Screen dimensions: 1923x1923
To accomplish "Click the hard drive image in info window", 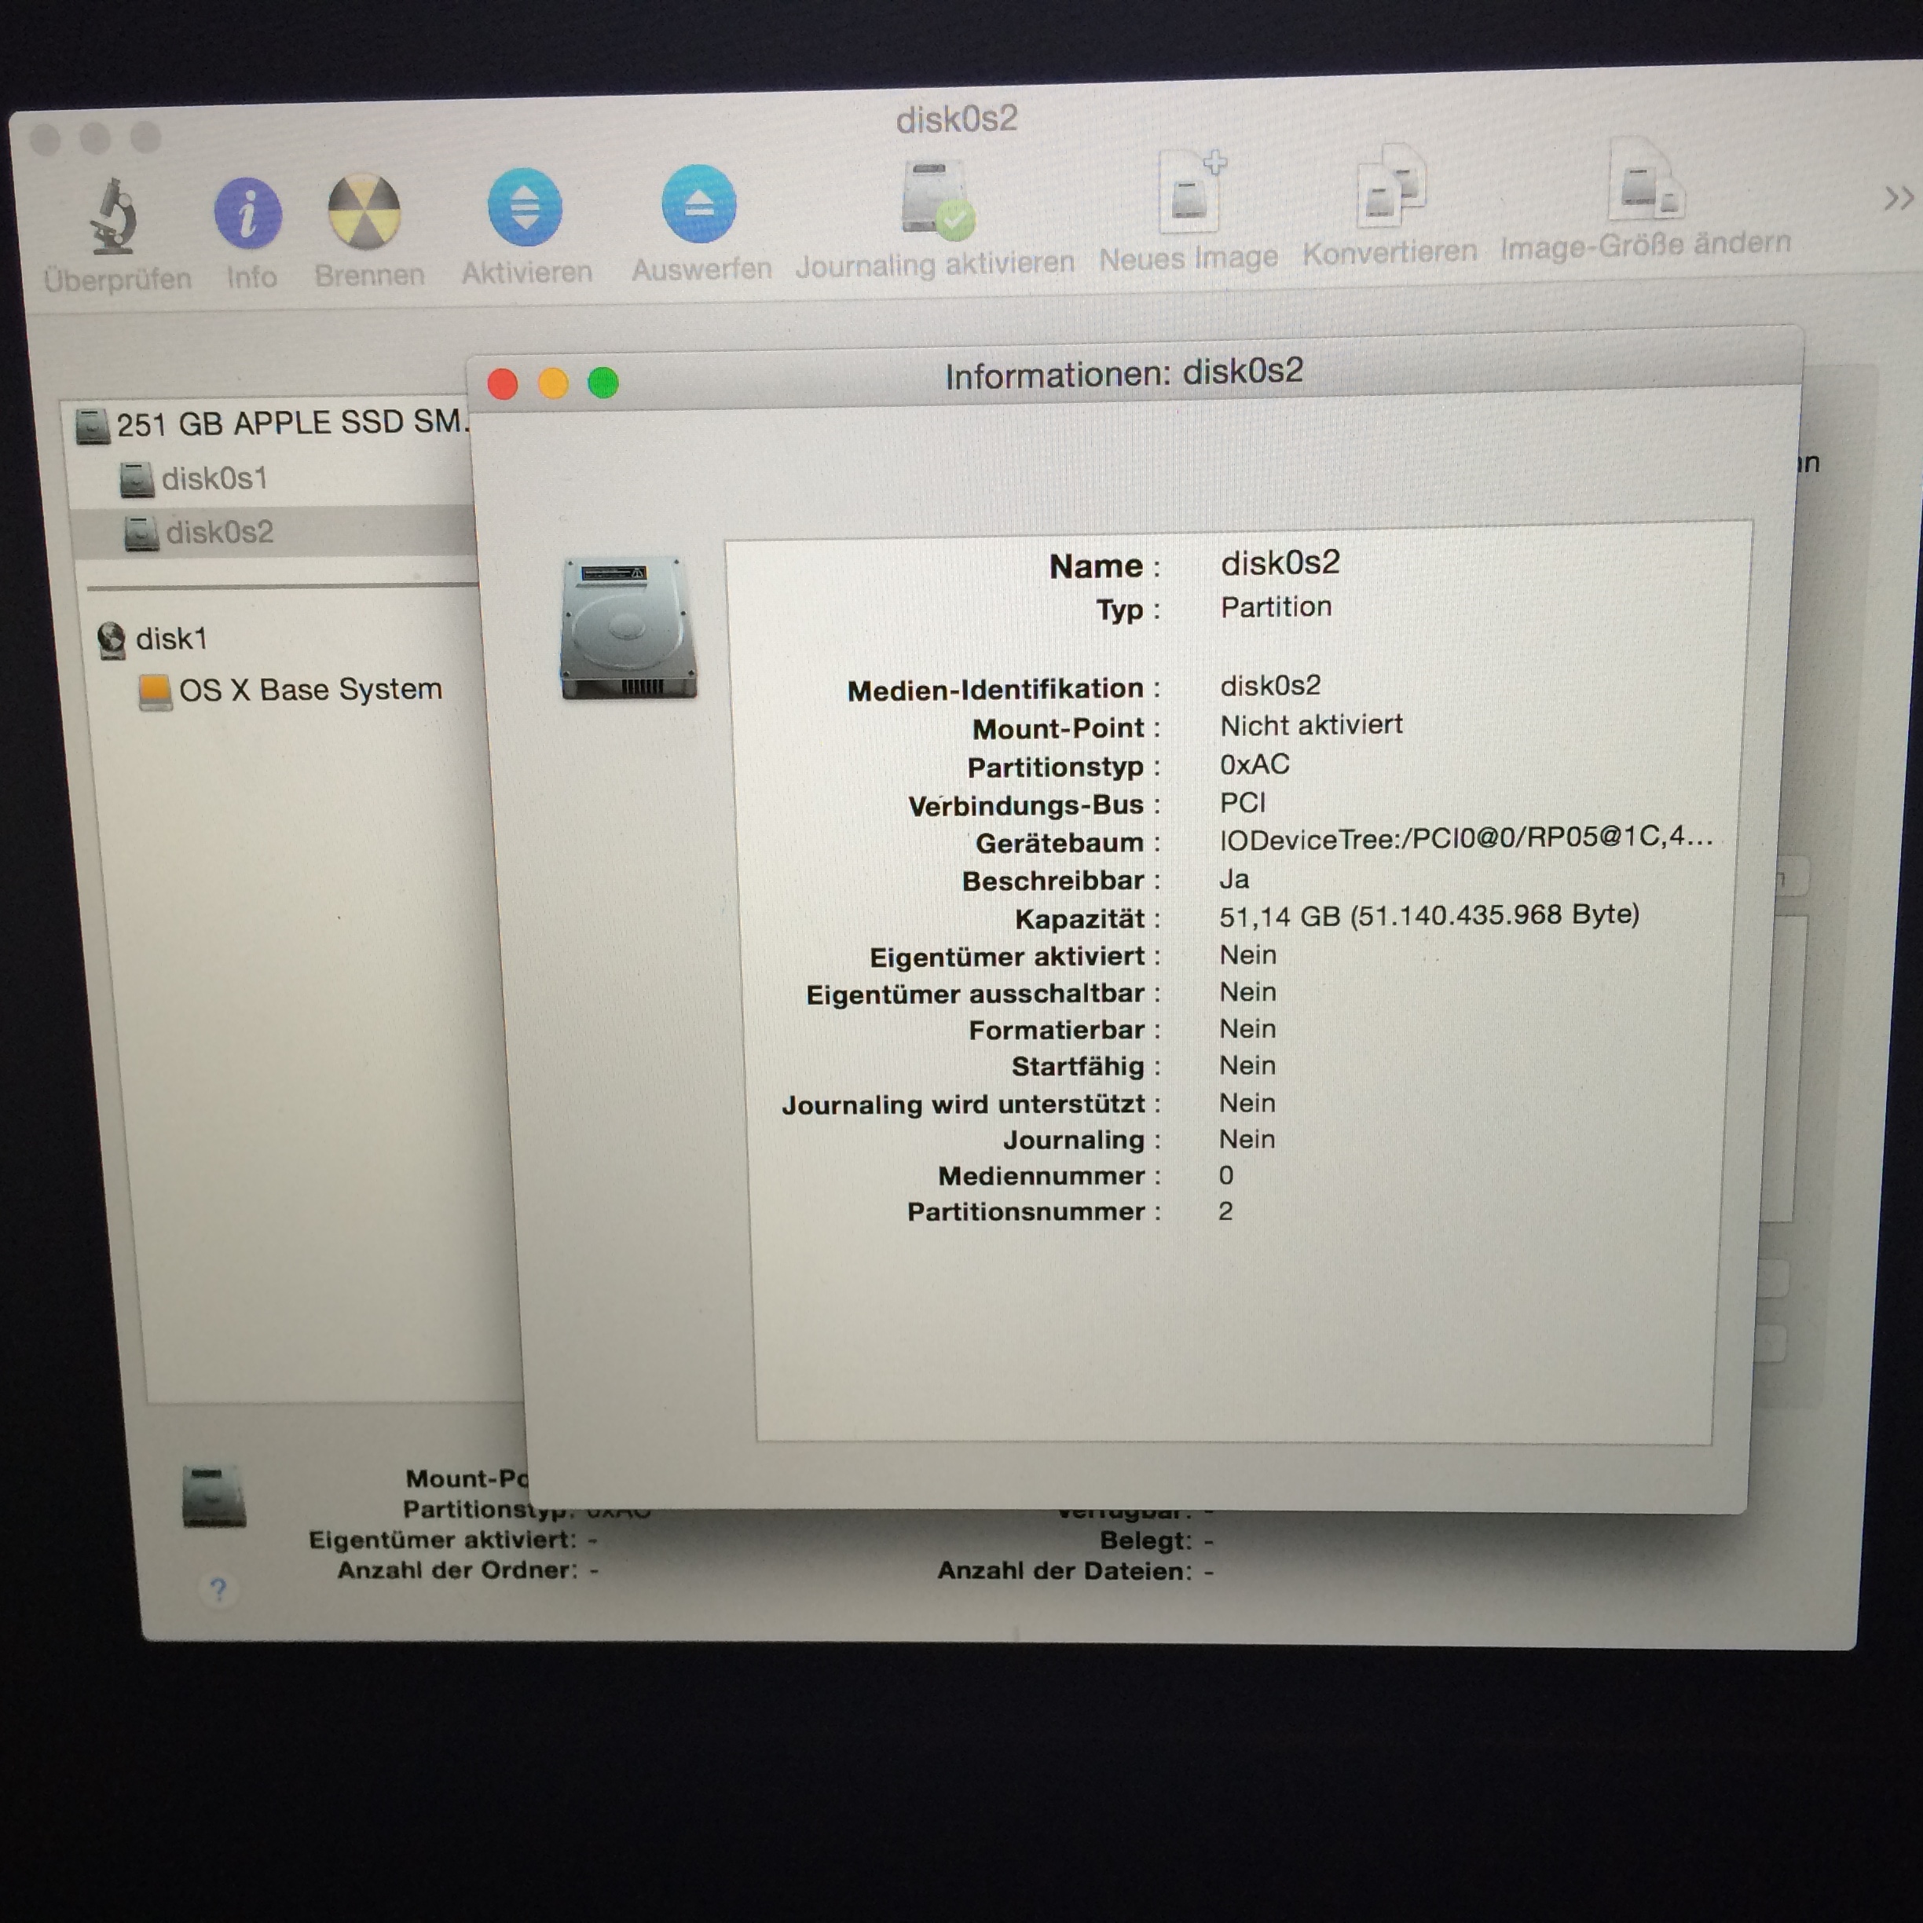I will tap(627, 627).
